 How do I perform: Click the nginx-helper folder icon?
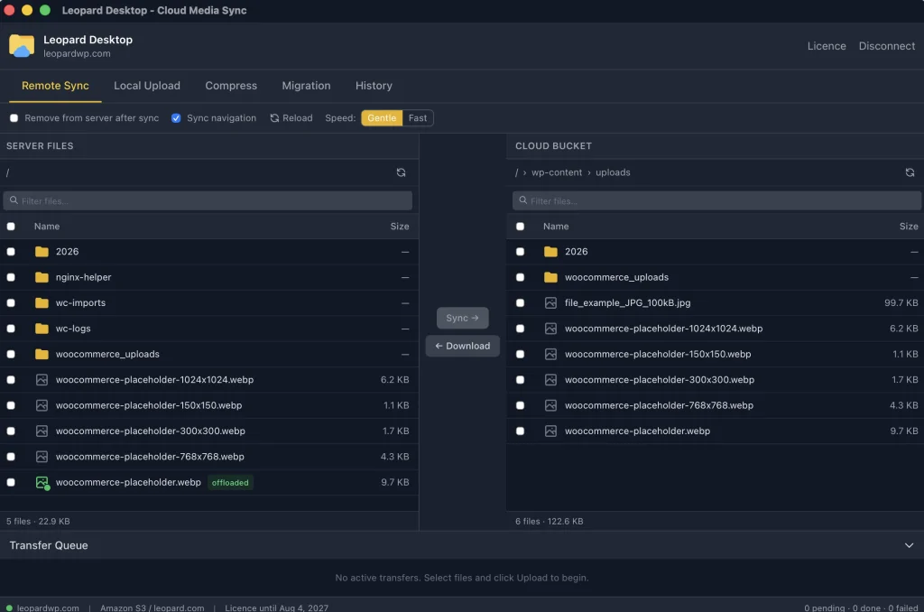click(x=42, y=277)
